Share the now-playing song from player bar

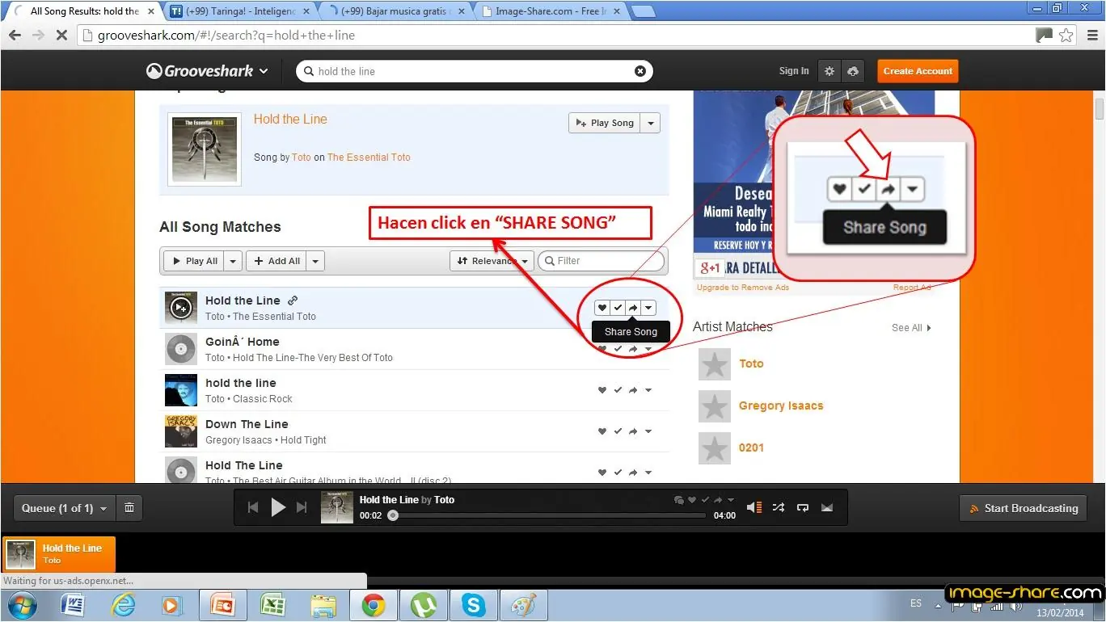click(718, 500)
